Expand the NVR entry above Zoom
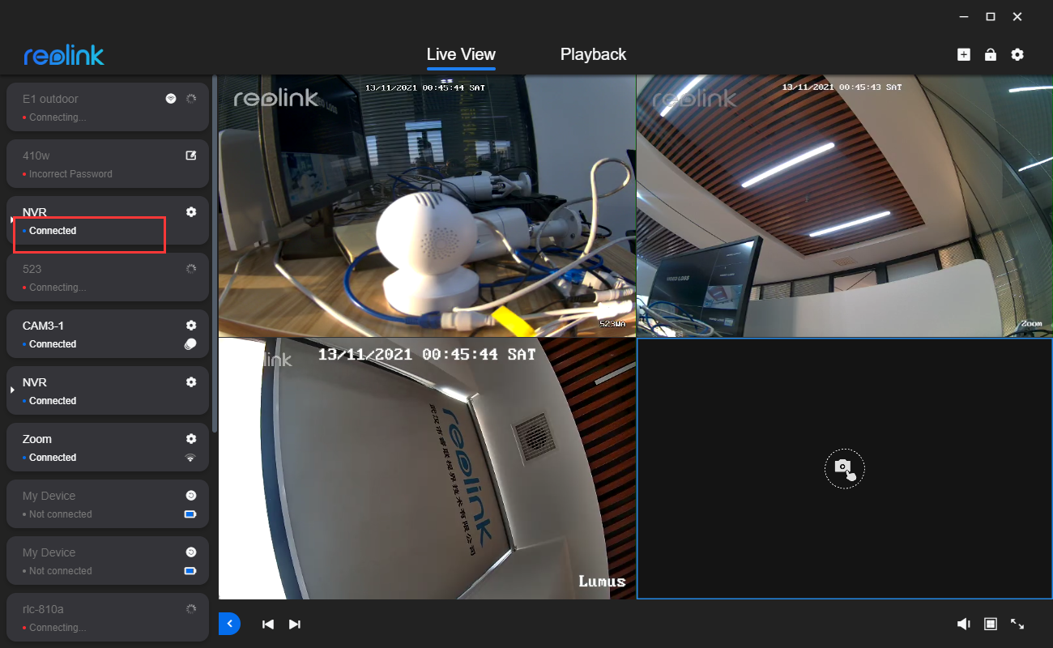The image size is (1053, 648). [x=11, y=390]
